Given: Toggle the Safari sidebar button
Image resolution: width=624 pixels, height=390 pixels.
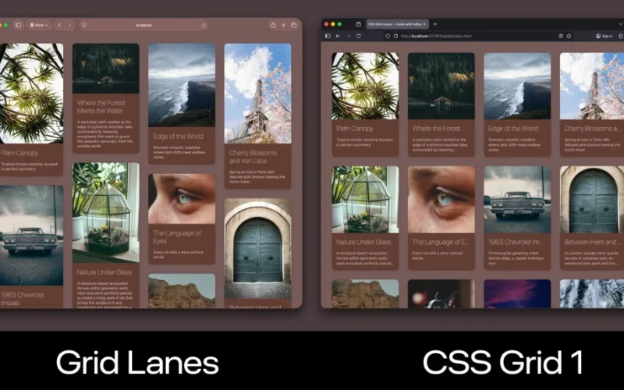Looking at the screenshot, I should (18, 25).
